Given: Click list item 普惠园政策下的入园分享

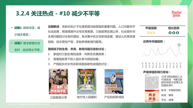Looking at the screenshot, I should tap(74, 59).
